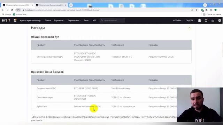
Task: Open the Торговать dropdown menu
Action: pos(59,20)
